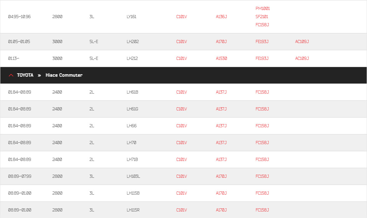Open A170J link in LH115R row
The image size is (367, 218).
click(221, 210)
